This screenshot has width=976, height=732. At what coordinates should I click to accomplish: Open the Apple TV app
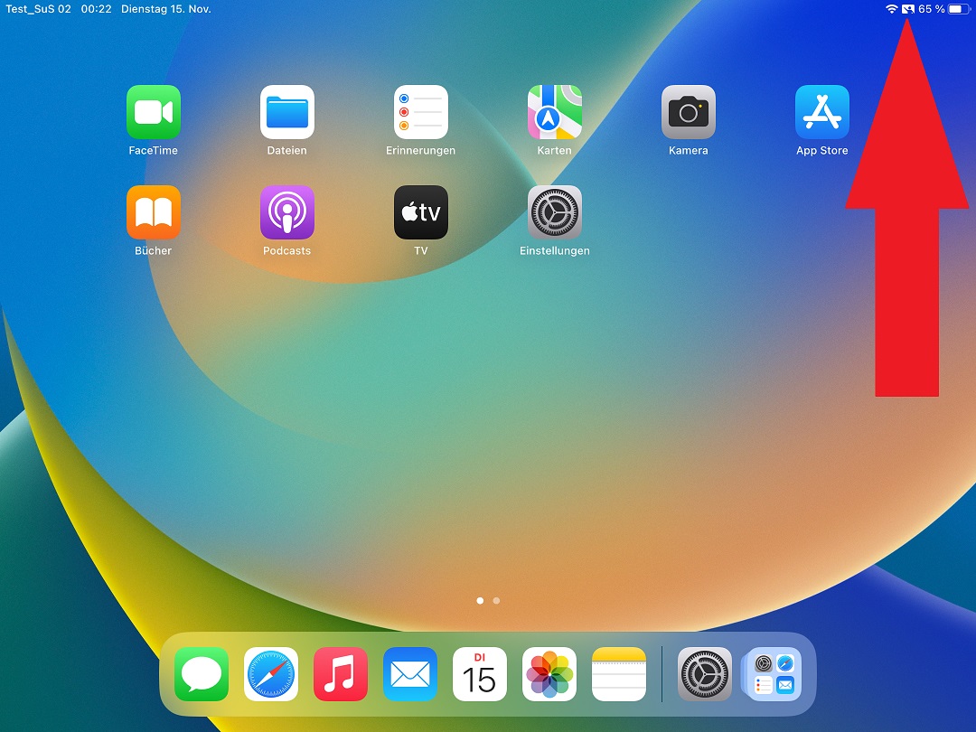click(421, 212)
